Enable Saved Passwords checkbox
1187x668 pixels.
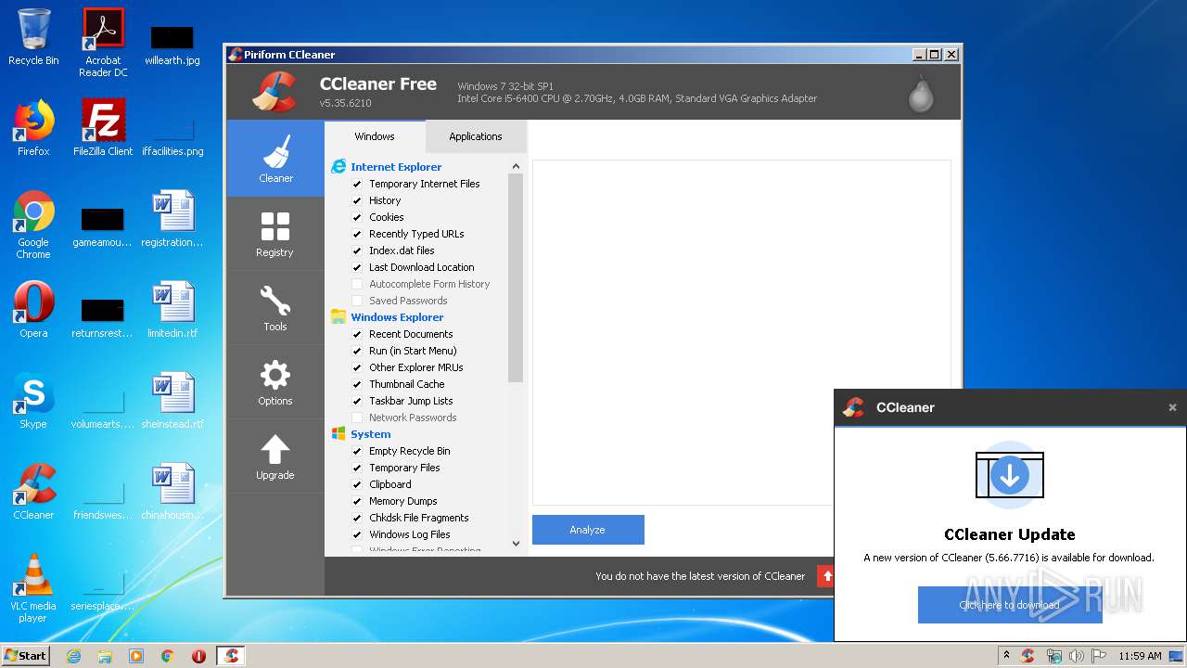[357, 301]
